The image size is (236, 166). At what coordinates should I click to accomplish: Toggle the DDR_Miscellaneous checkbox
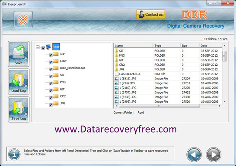point(51,69)
